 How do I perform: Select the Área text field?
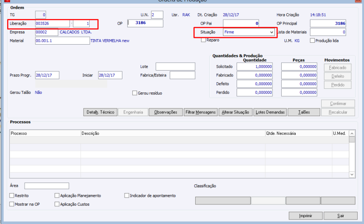click(x=47, y=186)
